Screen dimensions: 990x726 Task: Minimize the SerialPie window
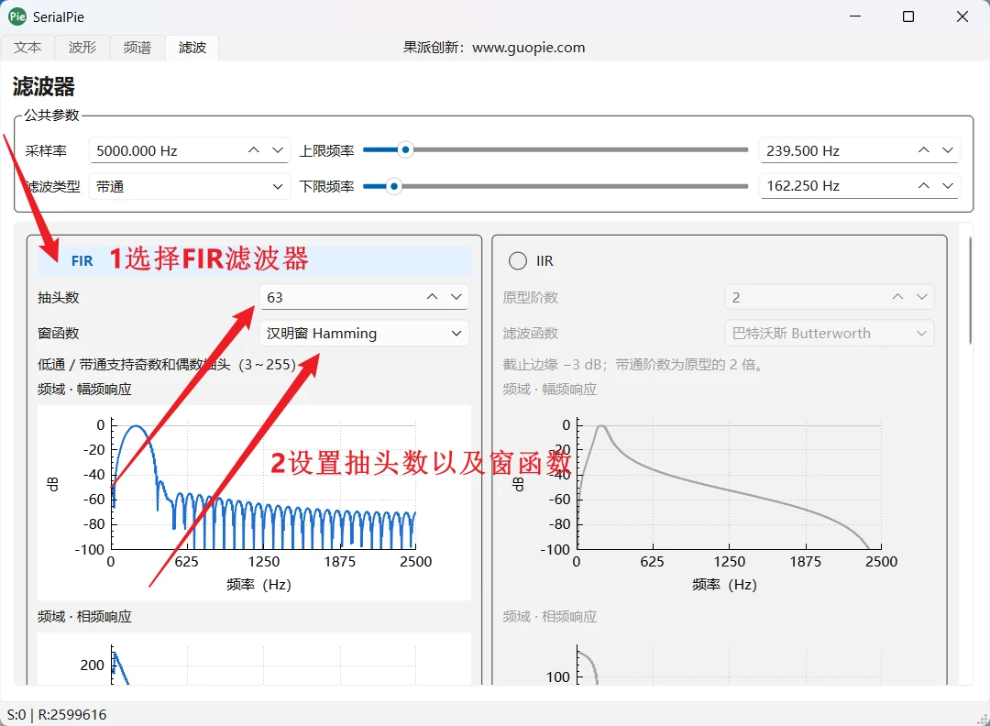[855, 16]
